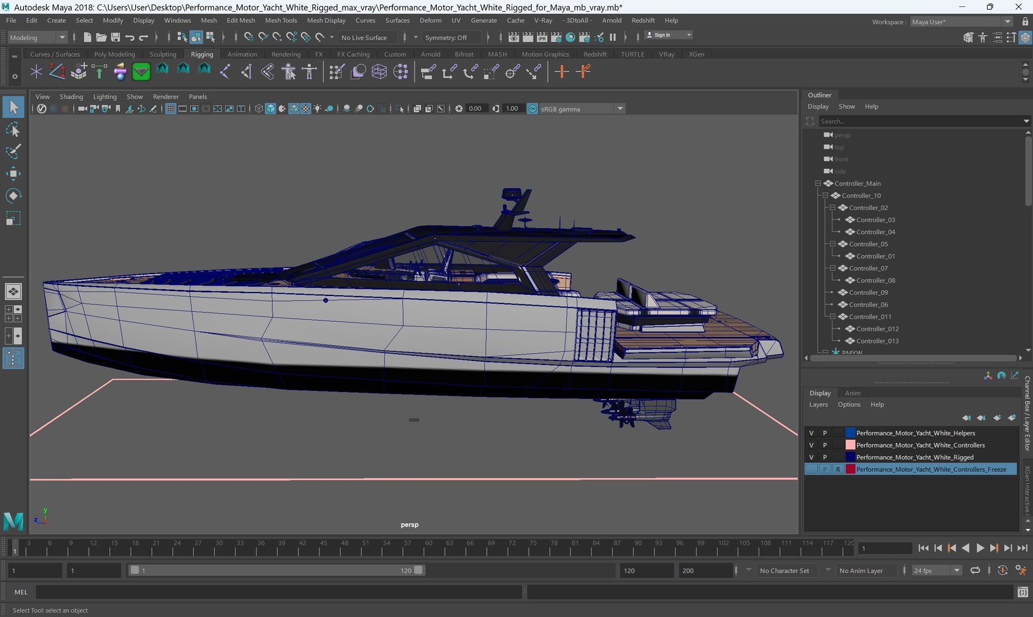Toggle reference R on Controllers_Freeze layer

(838, 469)
